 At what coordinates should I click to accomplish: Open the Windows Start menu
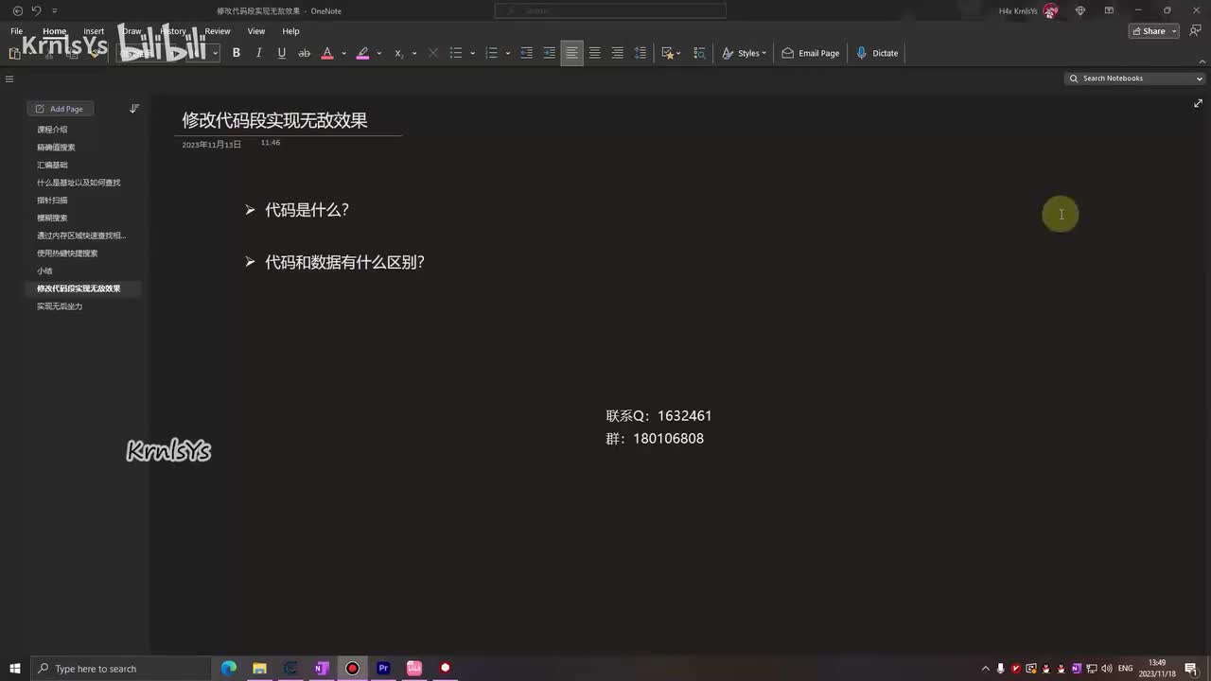coord(15,669)
